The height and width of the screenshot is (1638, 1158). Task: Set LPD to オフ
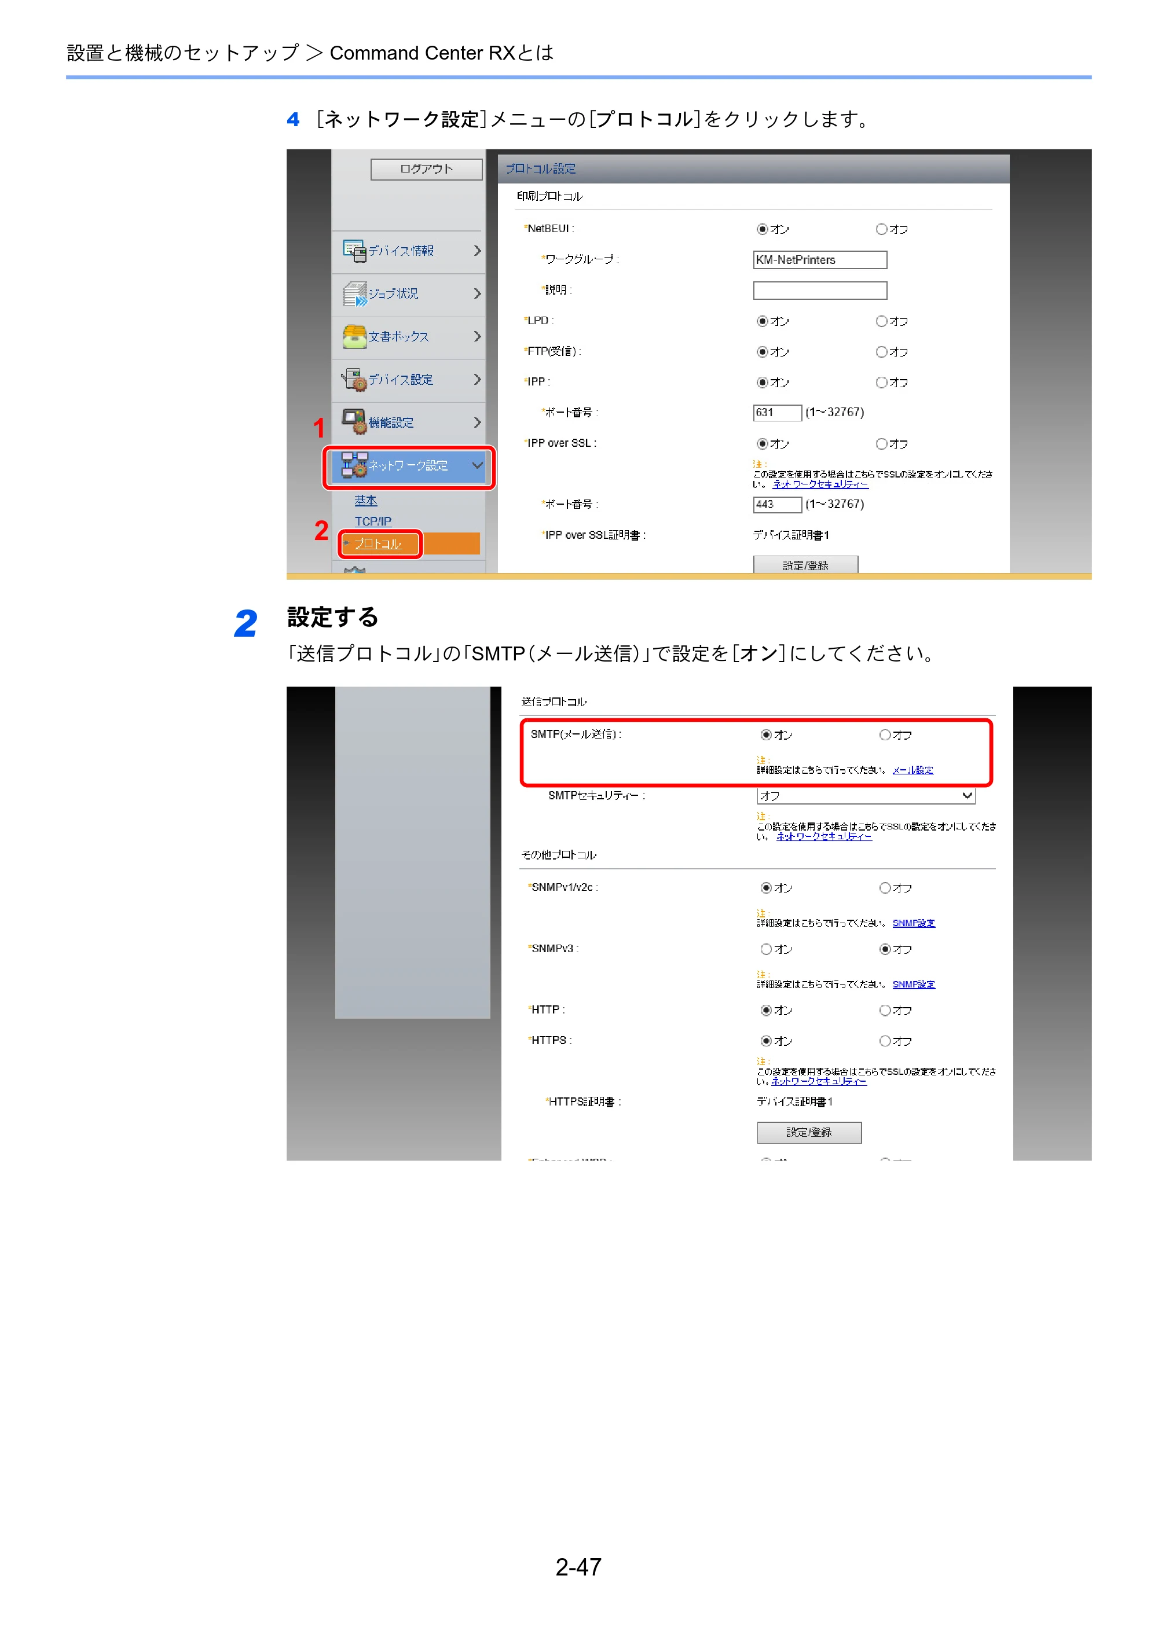point(881,321)
